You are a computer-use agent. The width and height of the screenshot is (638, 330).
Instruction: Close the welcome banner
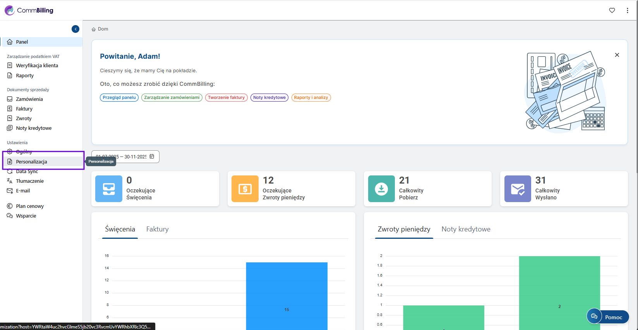coord(617,55)
